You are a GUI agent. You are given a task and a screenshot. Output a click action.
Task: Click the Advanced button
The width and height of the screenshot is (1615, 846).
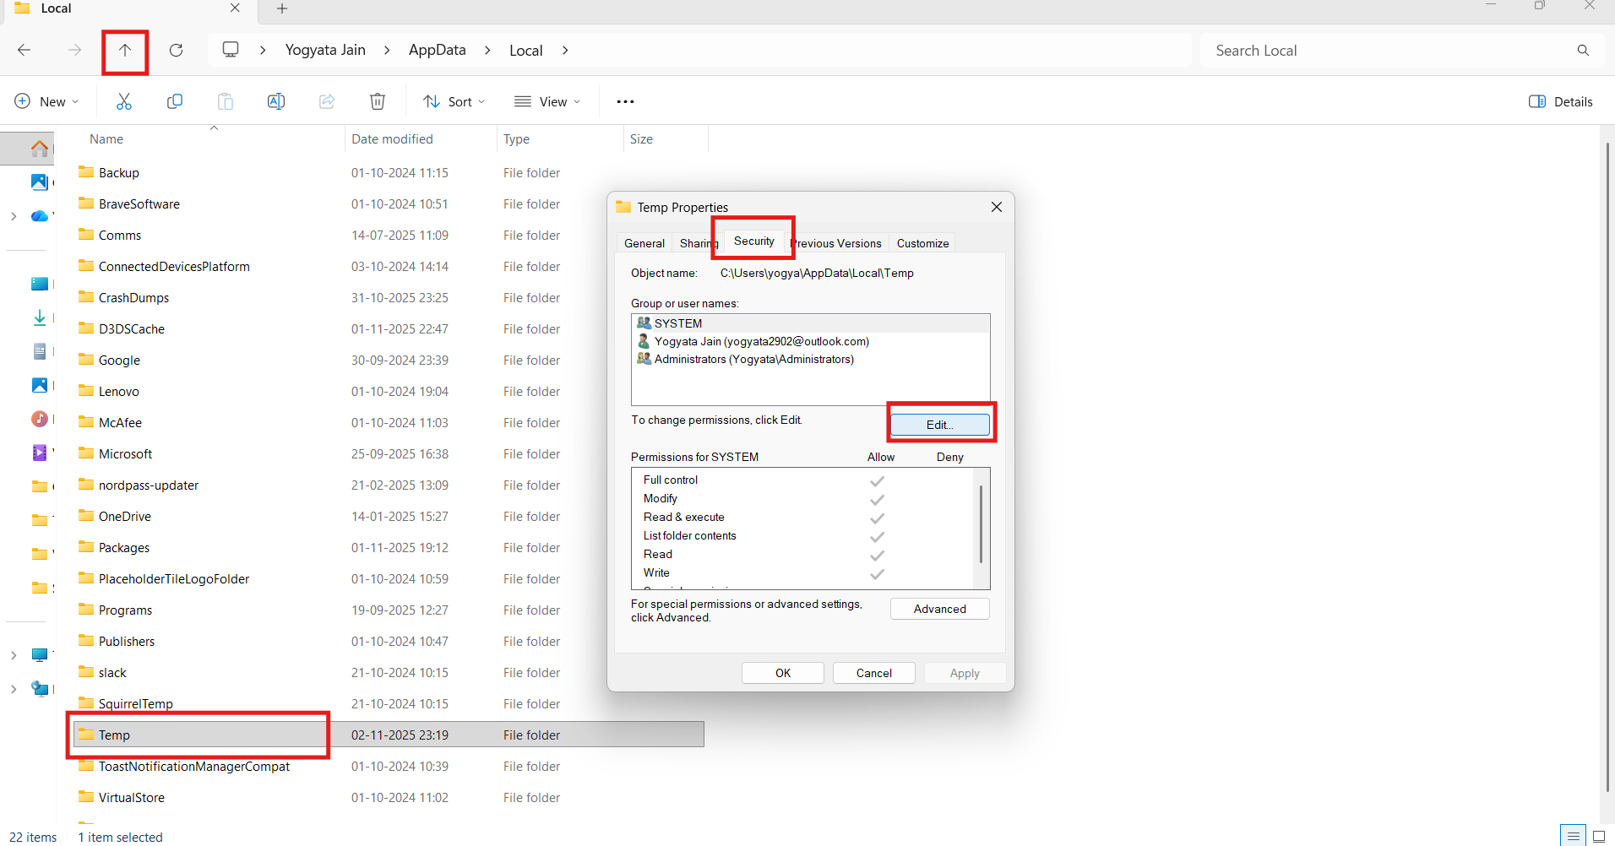[x=939, y=609]
